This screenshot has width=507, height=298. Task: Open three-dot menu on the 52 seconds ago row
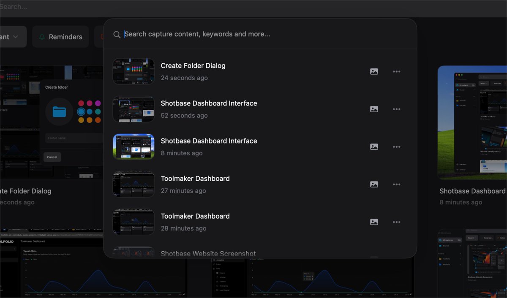(396, 109)
